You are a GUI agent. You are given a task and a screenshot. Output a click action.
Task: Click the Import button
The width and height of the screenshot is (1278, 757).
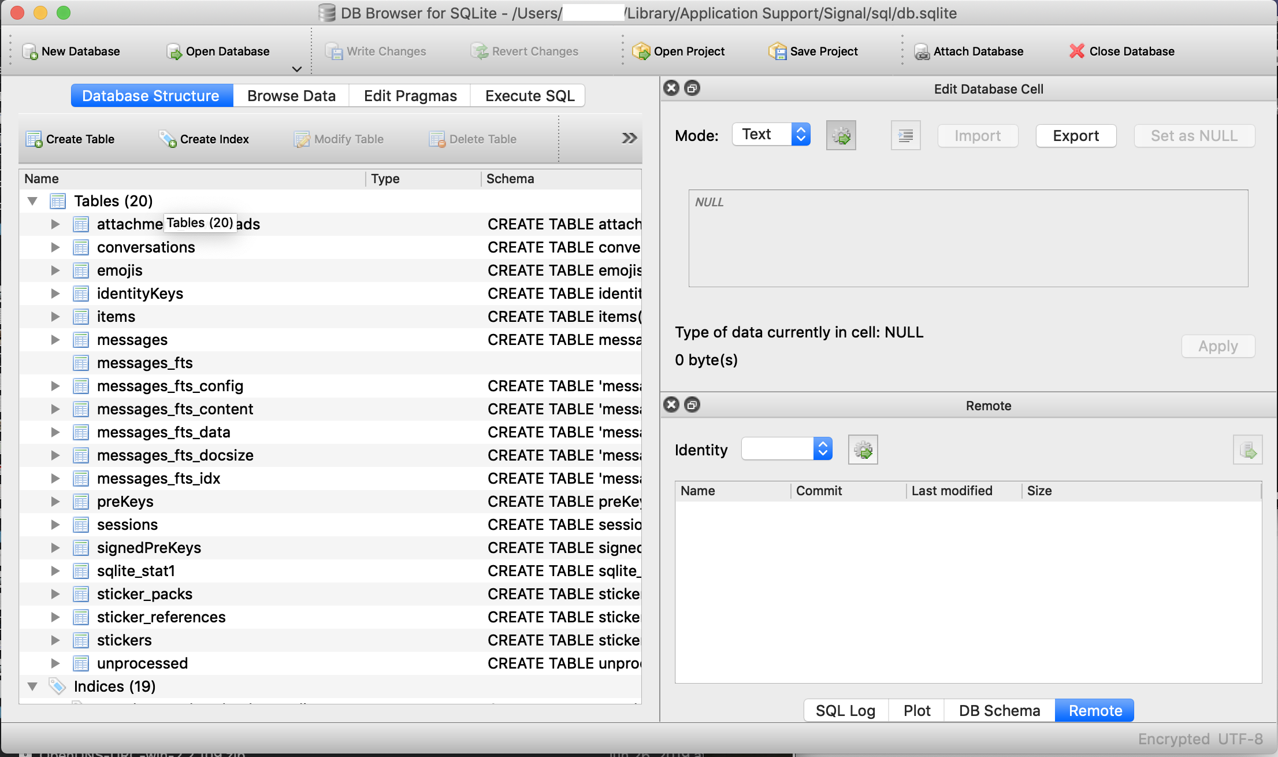click(x=978, y=136)
